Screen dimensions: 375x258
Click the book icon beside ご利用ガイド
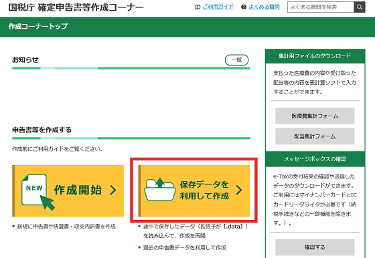[x=198, y=7]
